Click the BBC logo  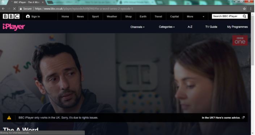tap(11, 16)
